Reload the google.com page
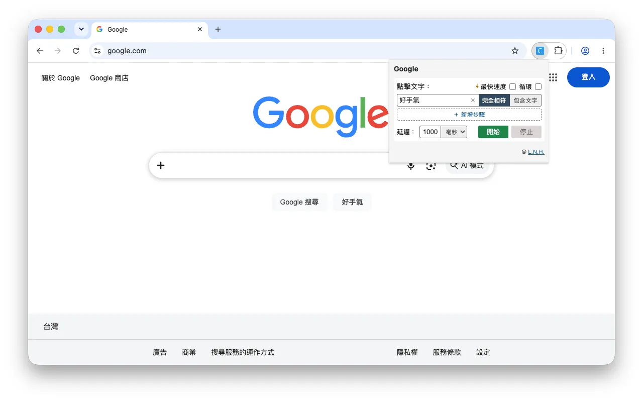Image resolution: width=643 pixels, height=402 pixels. pyautogui.click(x=76, y=51)
